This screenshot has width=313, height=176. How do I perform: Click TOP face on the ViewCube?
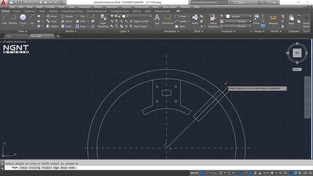click(297, 53)
